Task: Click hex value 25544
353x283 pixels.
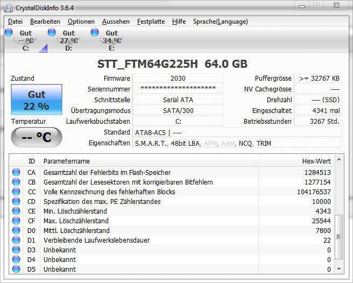Action: coord(321,221)
